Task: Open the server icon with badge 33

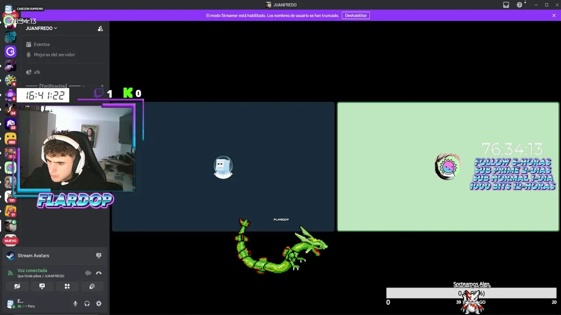Action: pos(11,124)
